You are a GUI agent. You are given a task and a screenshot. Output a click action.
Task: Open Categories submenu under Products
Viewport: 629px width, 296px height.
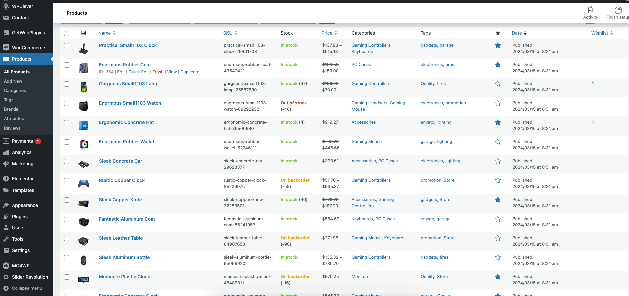coord(15,90)
